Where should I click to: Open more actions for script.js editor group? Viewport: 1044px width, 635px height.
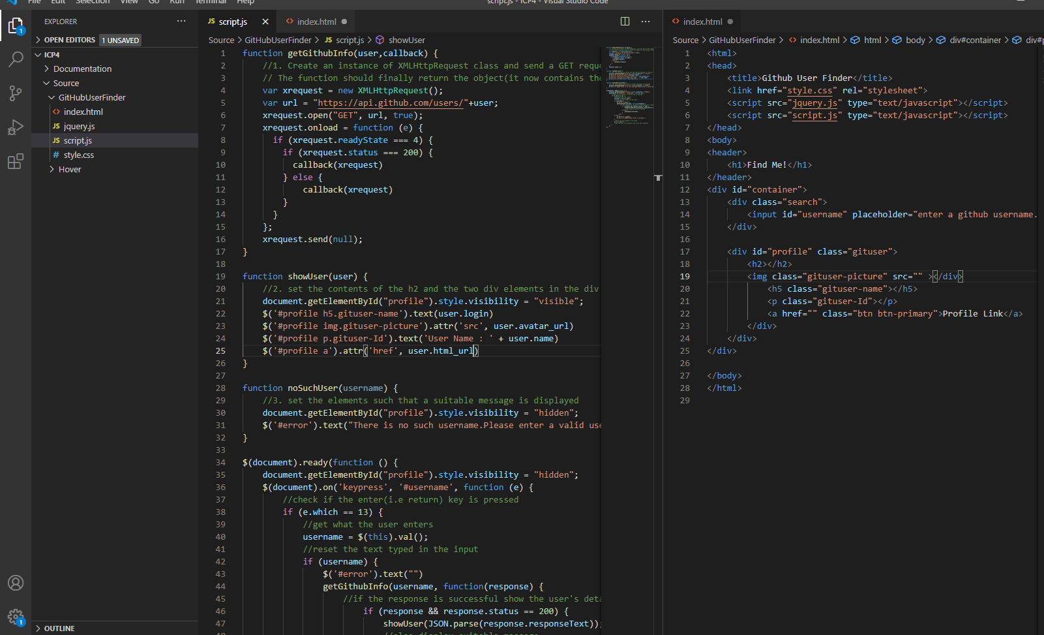tap(646, 22)
